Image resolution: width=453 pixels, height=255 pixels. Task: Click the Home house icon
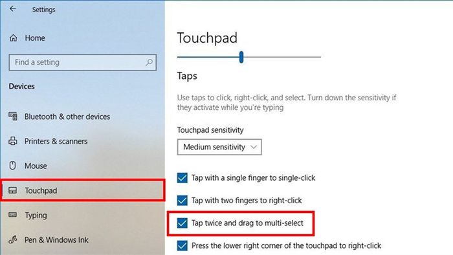[14, 38]
